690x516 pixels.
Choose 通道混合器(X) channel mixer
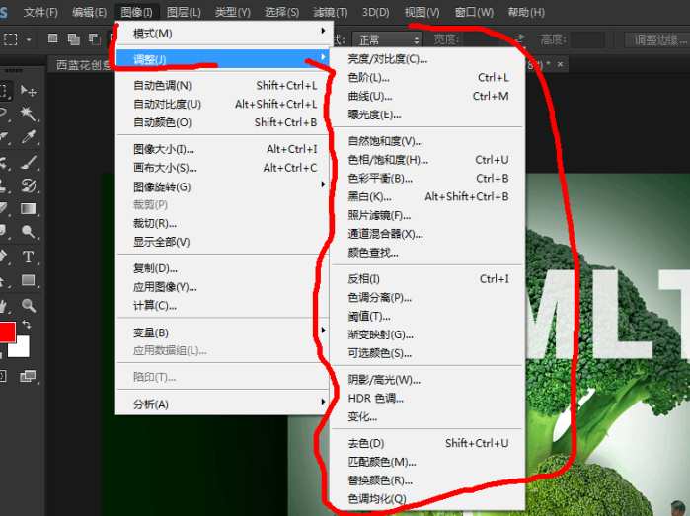coord(427,234)
